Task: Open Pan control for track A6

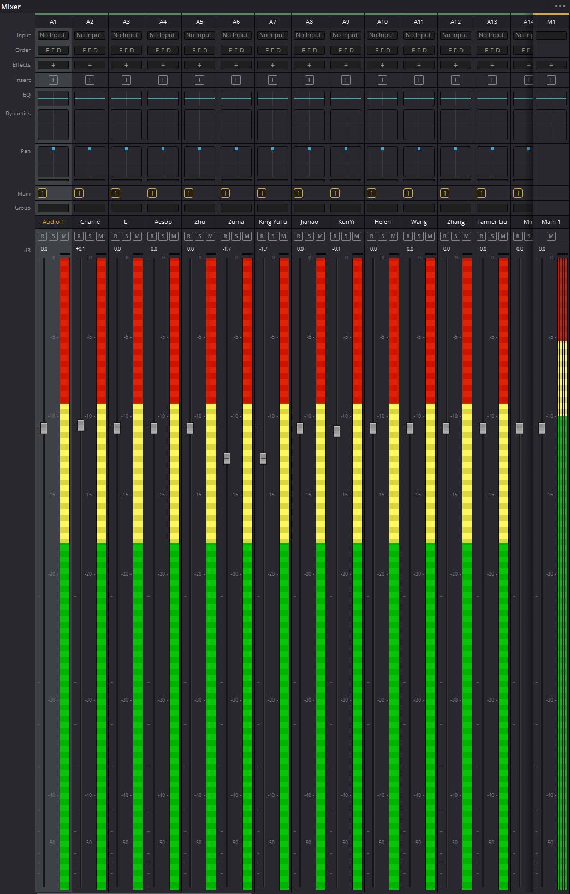Action: [x=236, y=162]
